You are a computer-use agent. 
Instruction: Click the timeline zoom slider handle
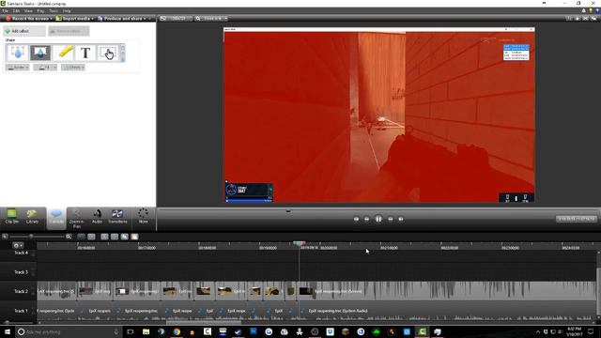[x=31, y=237]
